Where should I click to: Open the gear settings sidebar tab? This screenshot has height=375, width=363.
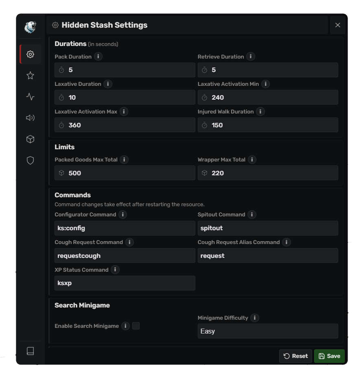click(x=30, y=54)
